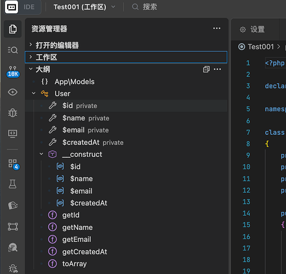The image size is (286, 274).
Task: Click the IDE logo icon at the top left
Action: point(12,7)
